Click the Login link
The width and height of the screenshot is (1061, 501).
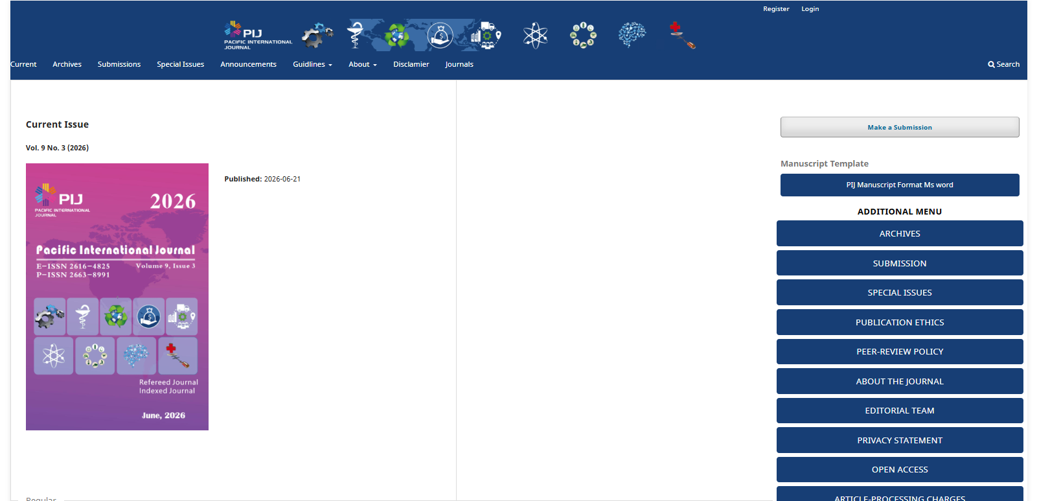[810, 9]
